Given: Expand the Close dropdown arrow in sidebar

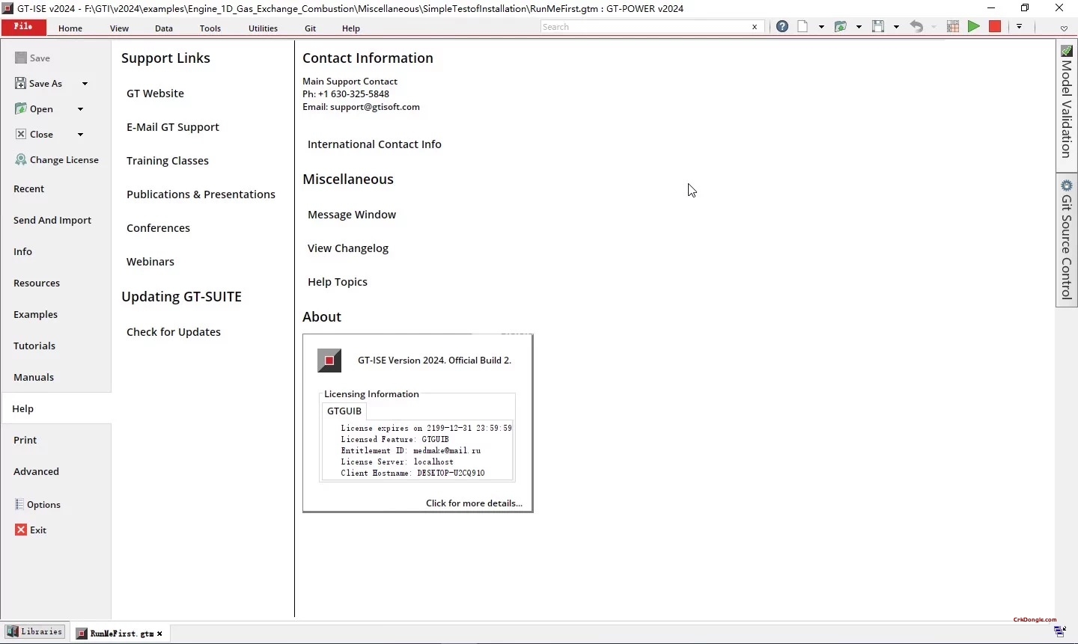Looking at the screenshot, I should click(80, 135).
